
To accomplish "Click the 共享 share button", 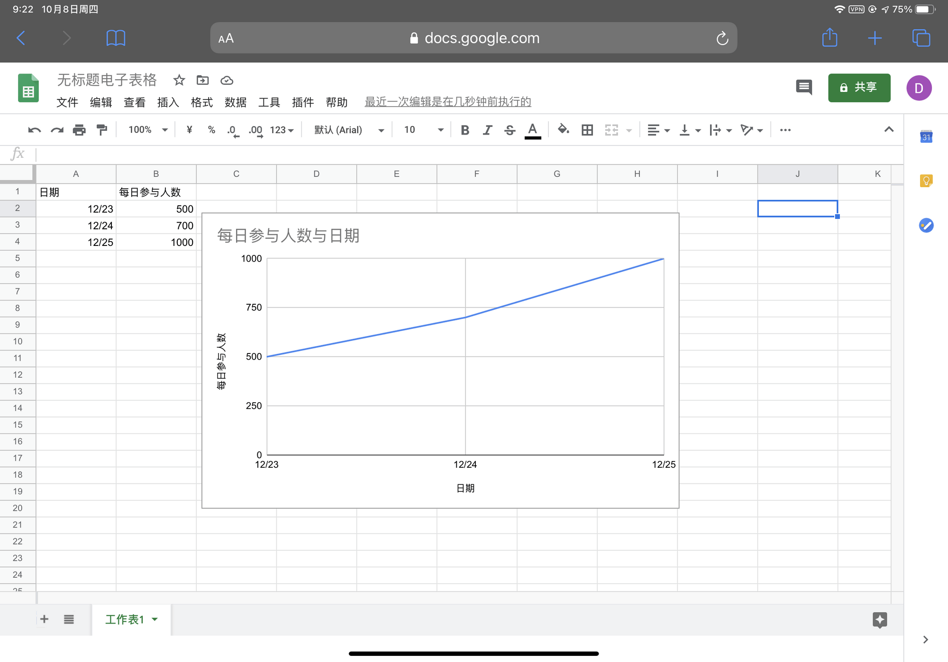I will pyautogui.click(x=859, y=88).
